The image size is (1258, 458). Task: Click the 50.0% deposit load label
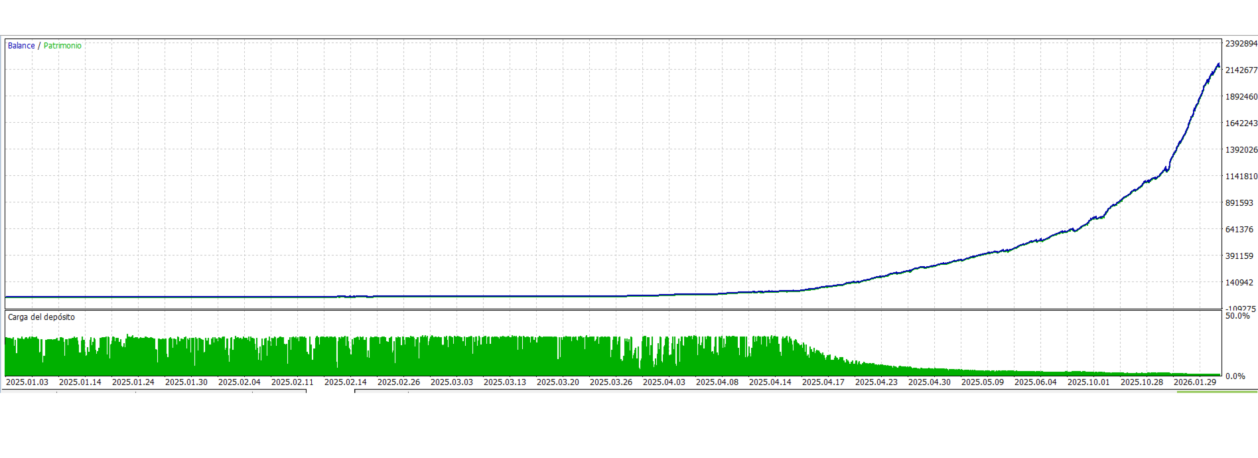pos(1237,316)
